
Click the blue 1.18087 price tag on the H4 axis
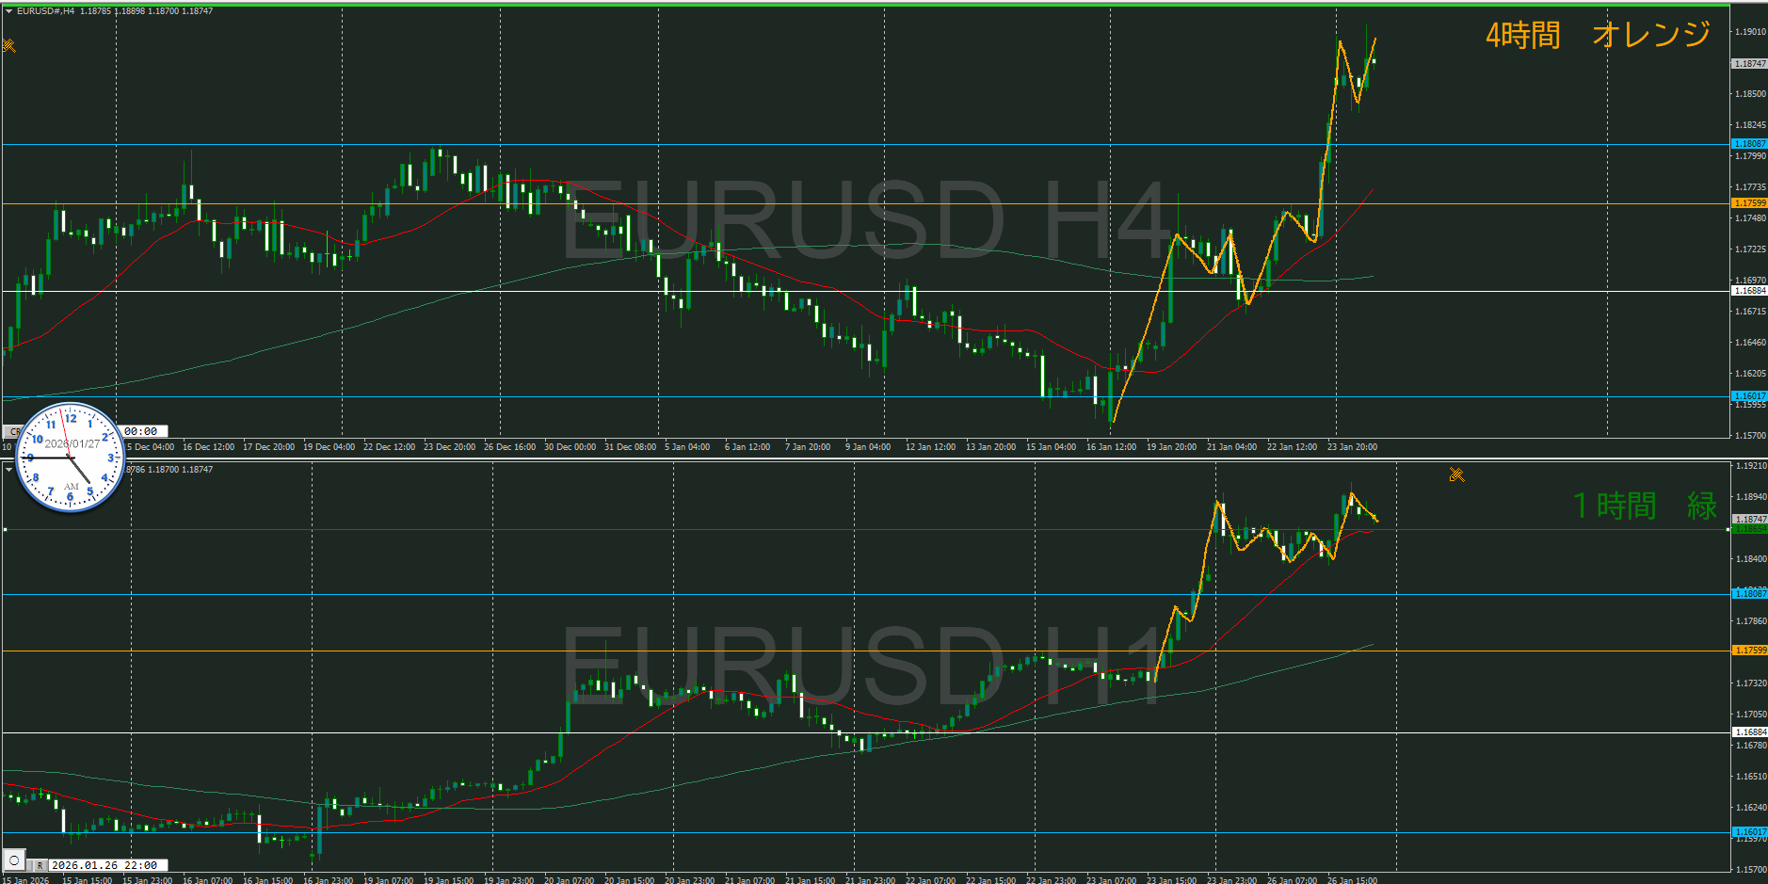coord(1749,144)
